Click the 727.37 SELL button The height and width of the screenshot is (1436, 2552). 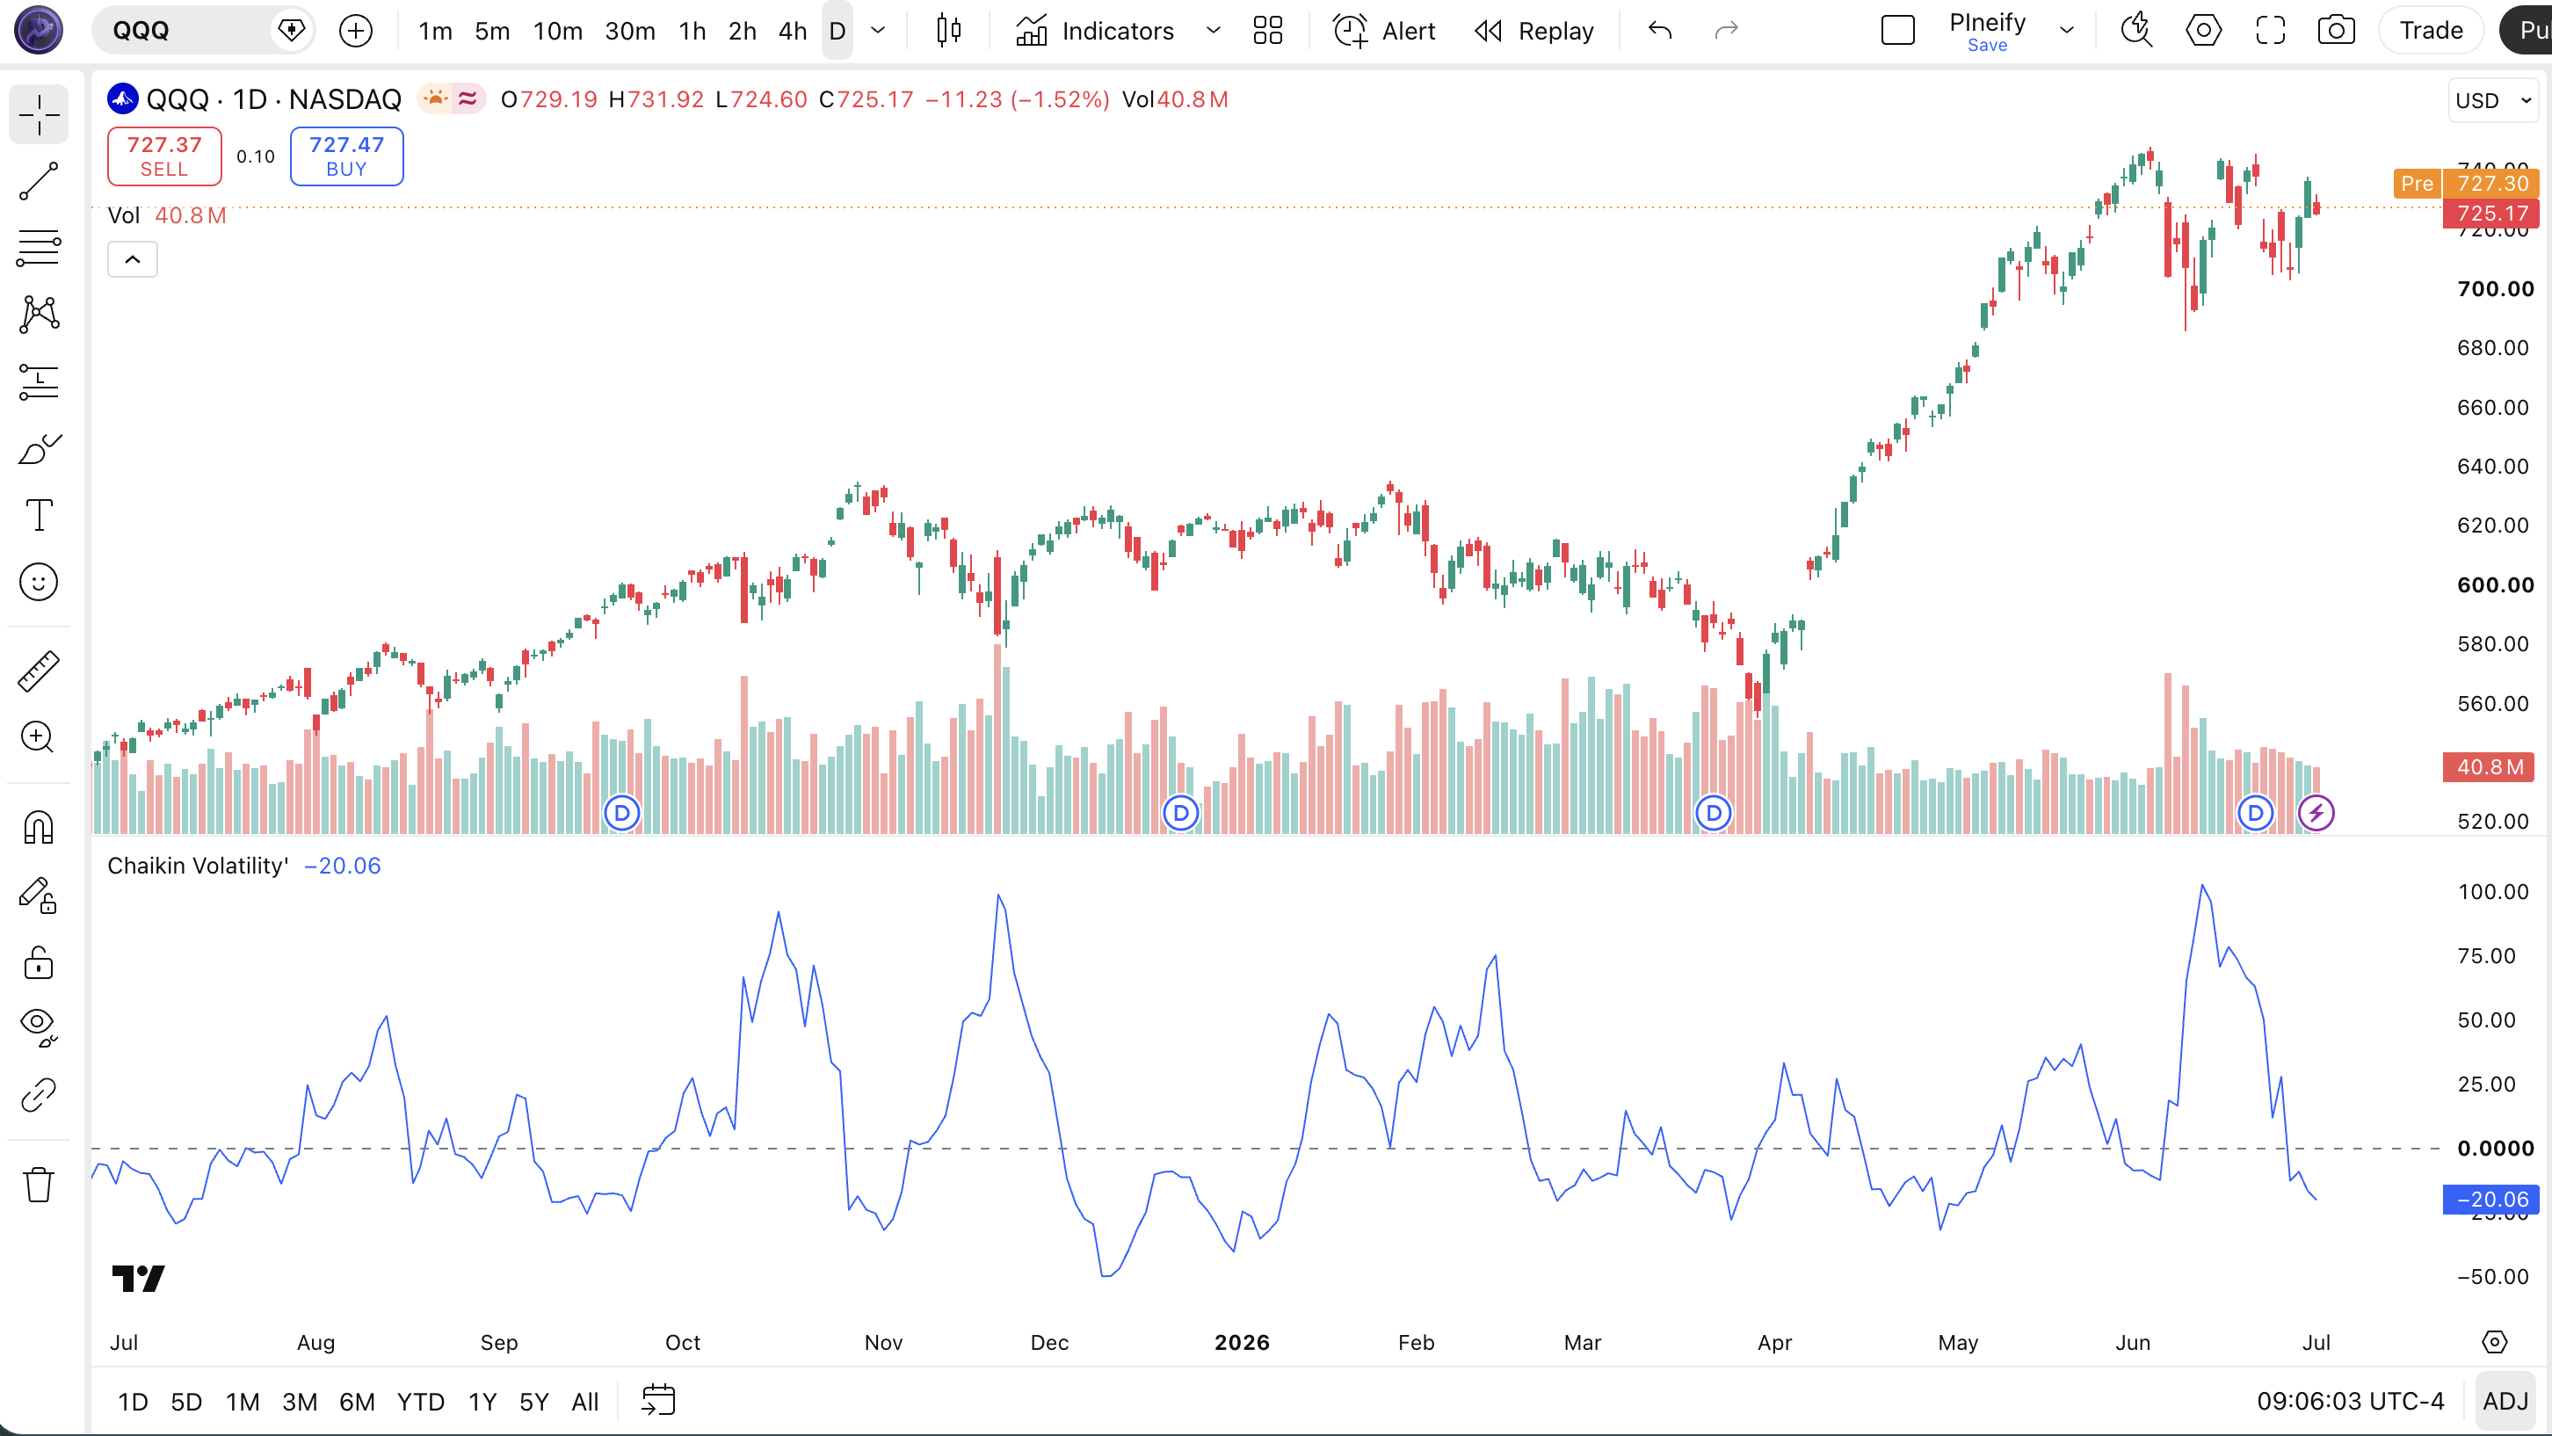point(164,156)
